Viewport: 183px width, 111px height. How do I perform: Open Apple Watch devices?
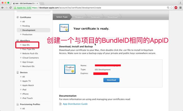tap(28, 85)
